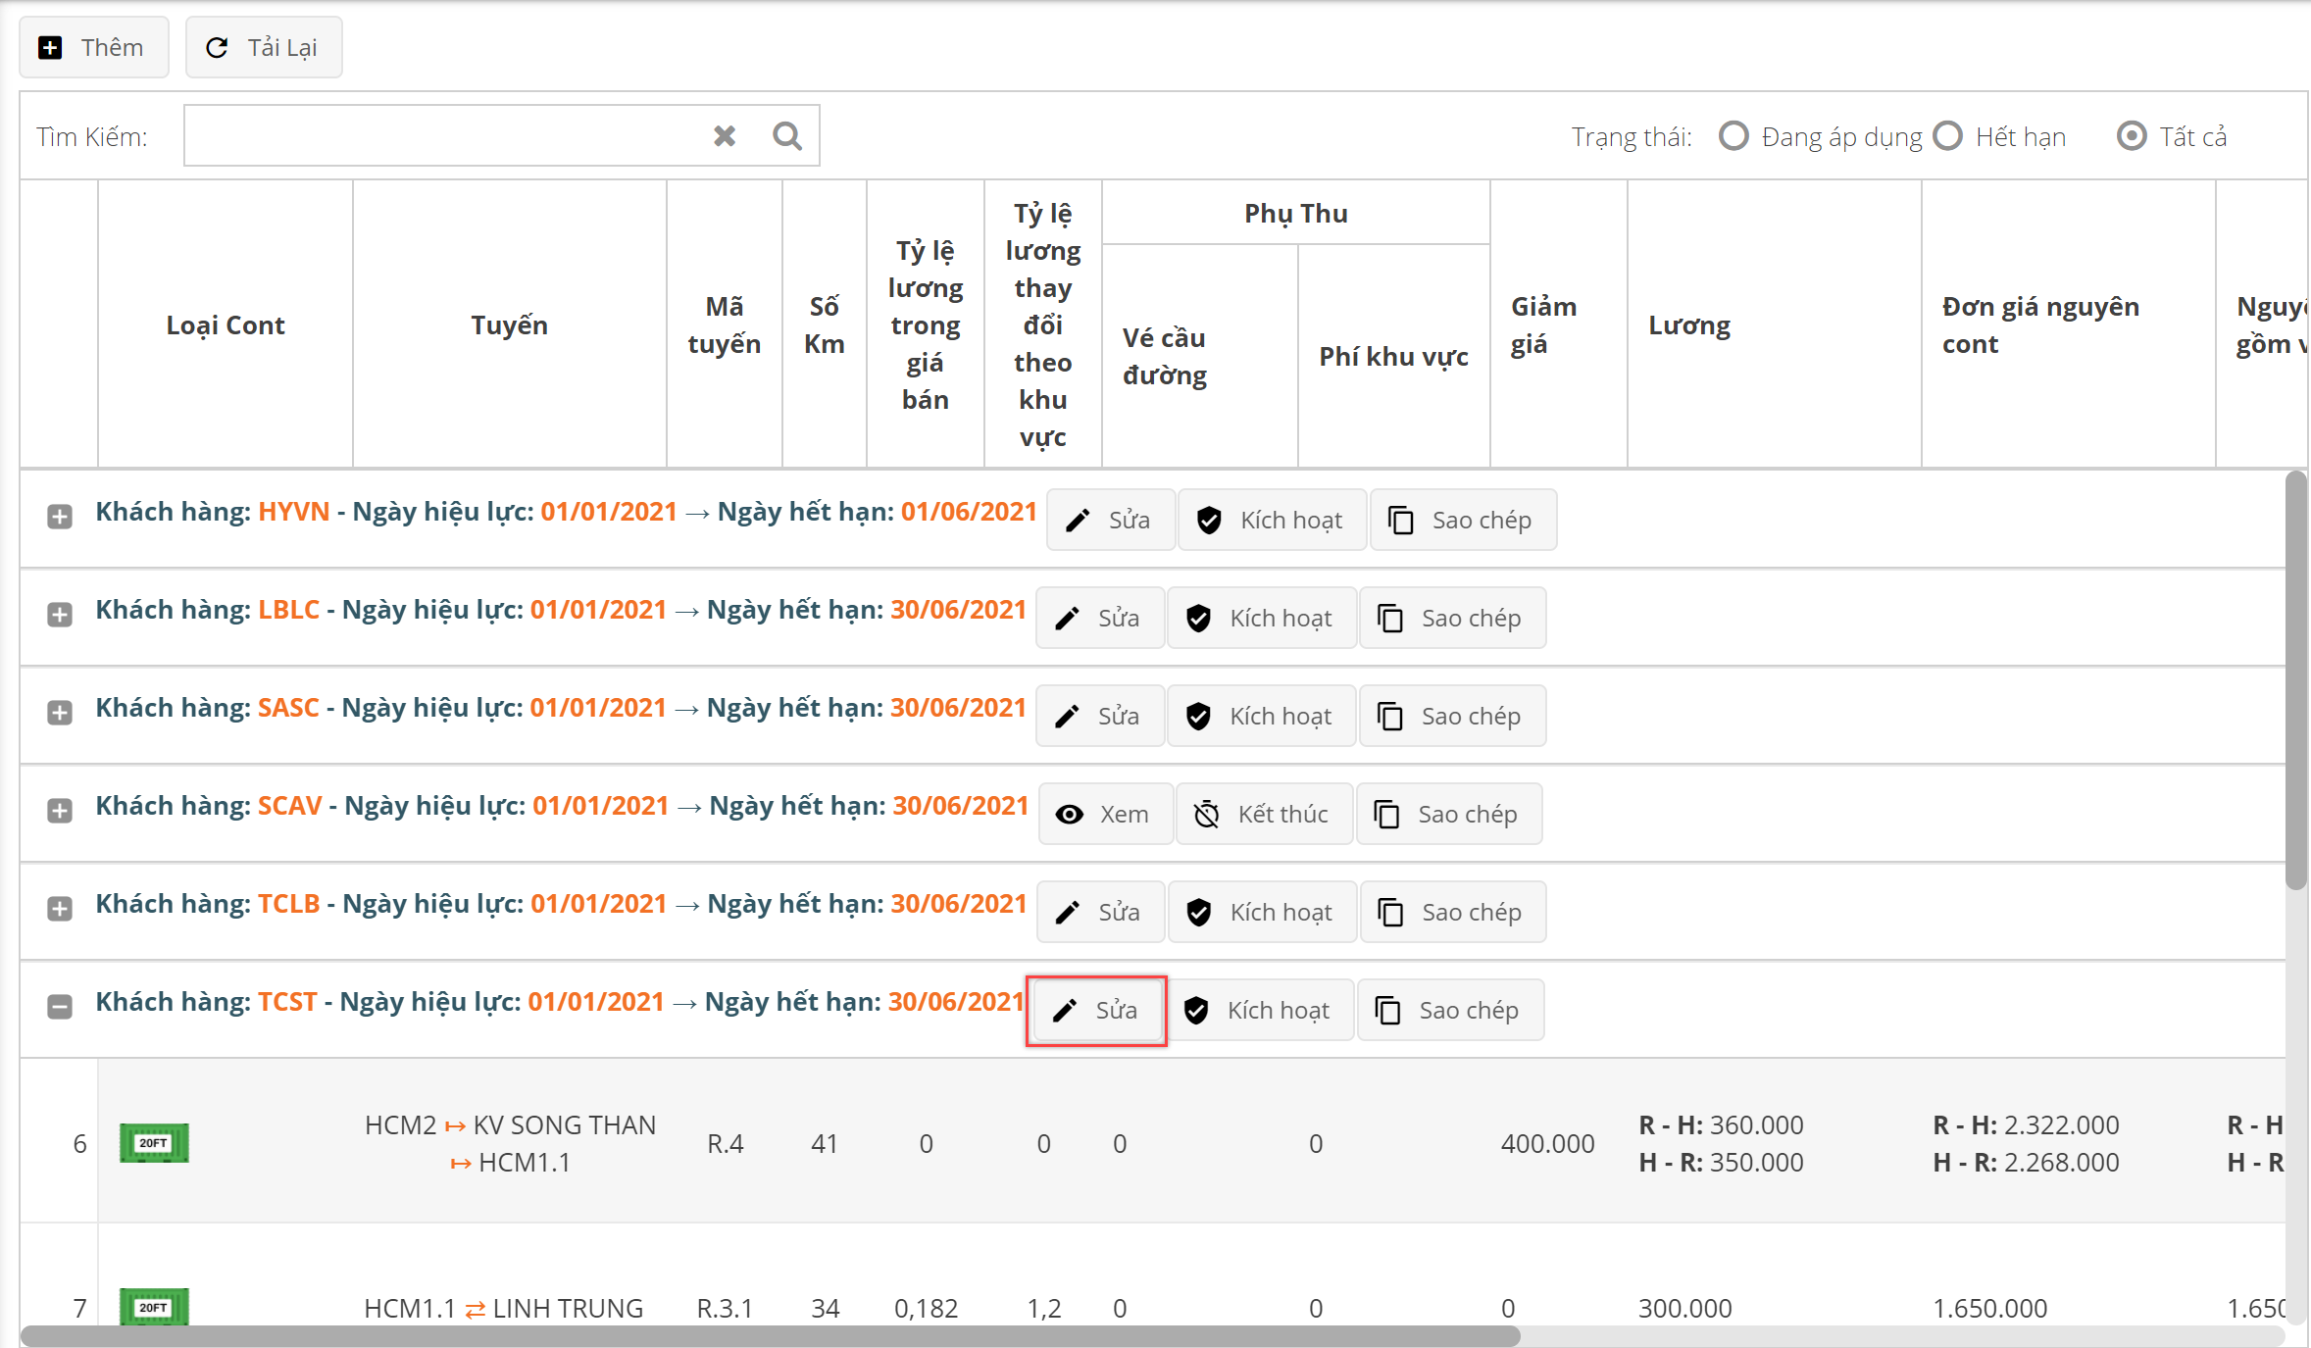Click the Thêm button
The image size is (2311, 1348).
tap(93, 47)
